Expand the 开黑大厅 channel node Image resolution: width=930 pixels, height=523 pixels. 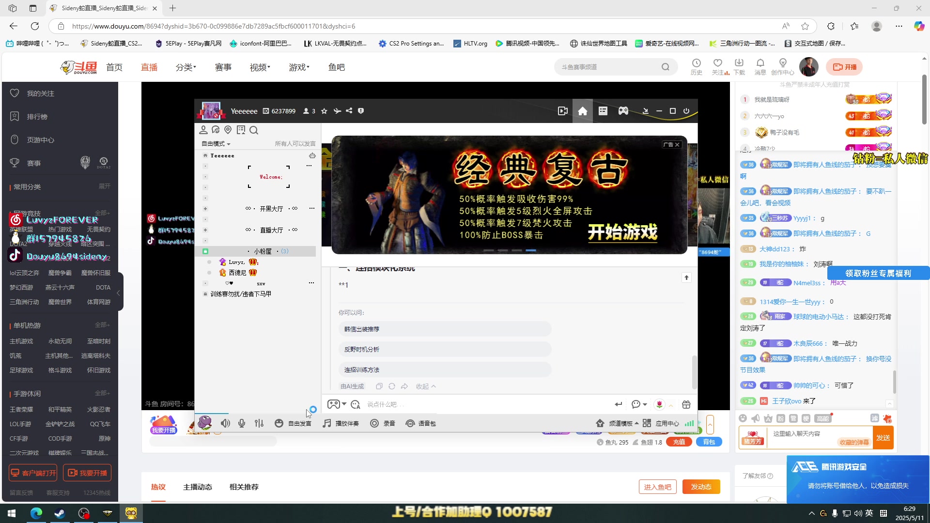tap(205, 209)
